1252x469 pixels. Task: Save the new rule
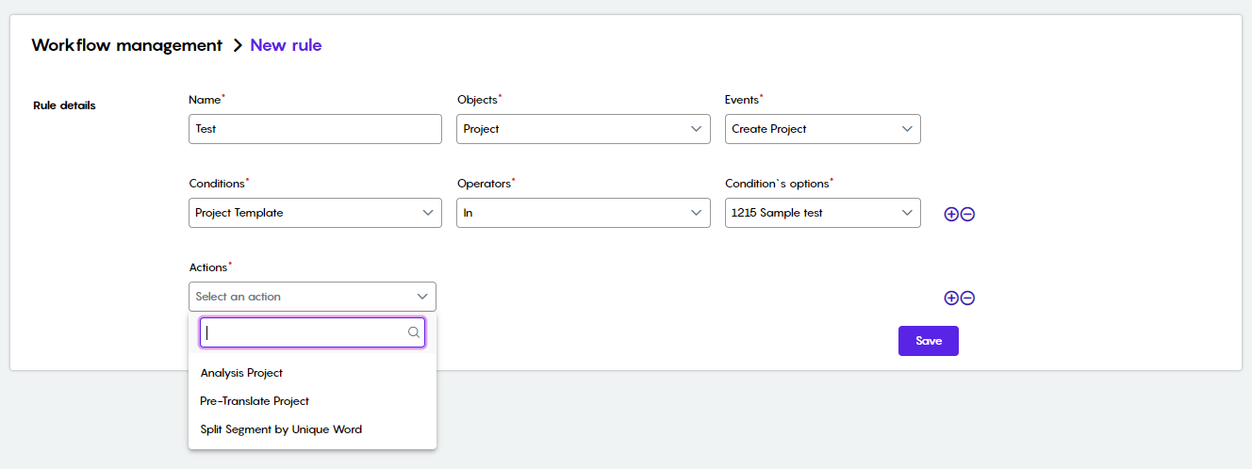pyautogui.click(x=928, y=341)
